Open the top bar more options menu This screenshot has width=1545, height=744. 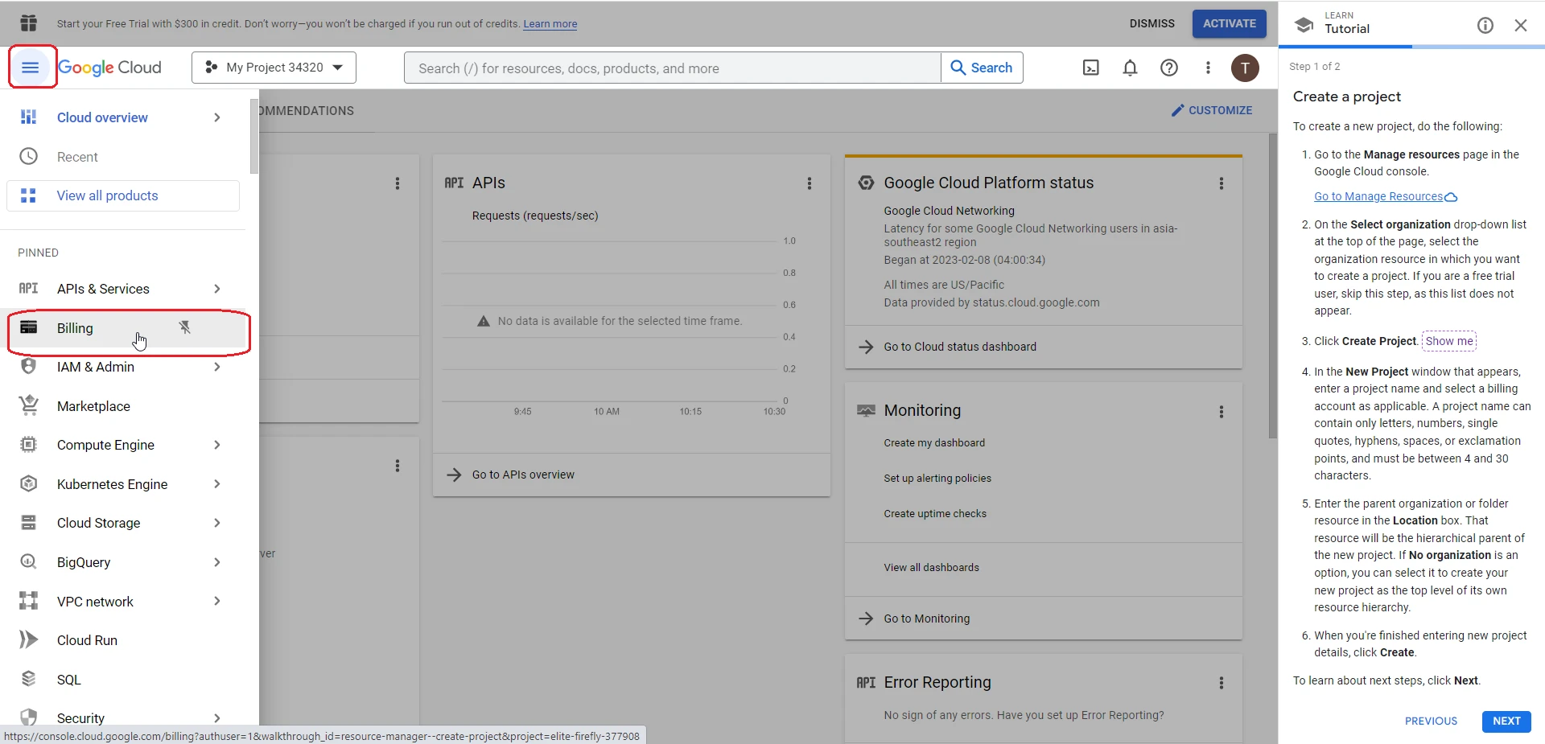[x=1208, y=68]
